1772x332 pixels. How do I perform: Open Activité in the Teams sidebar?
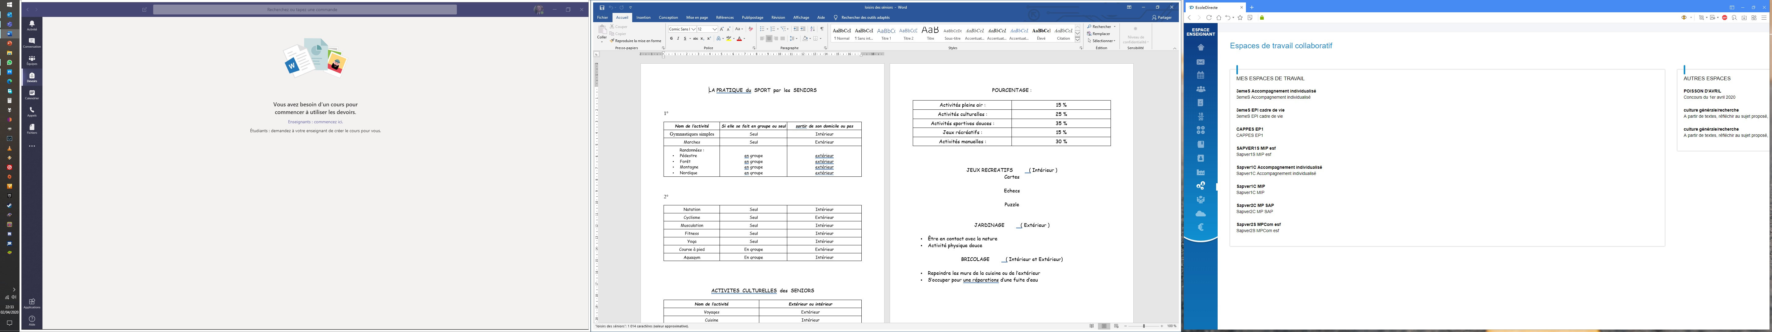32,26
